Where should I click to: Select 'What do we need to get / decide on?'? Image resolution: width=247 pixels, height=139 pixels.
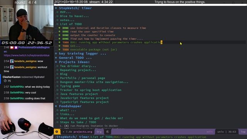point(91,118)
